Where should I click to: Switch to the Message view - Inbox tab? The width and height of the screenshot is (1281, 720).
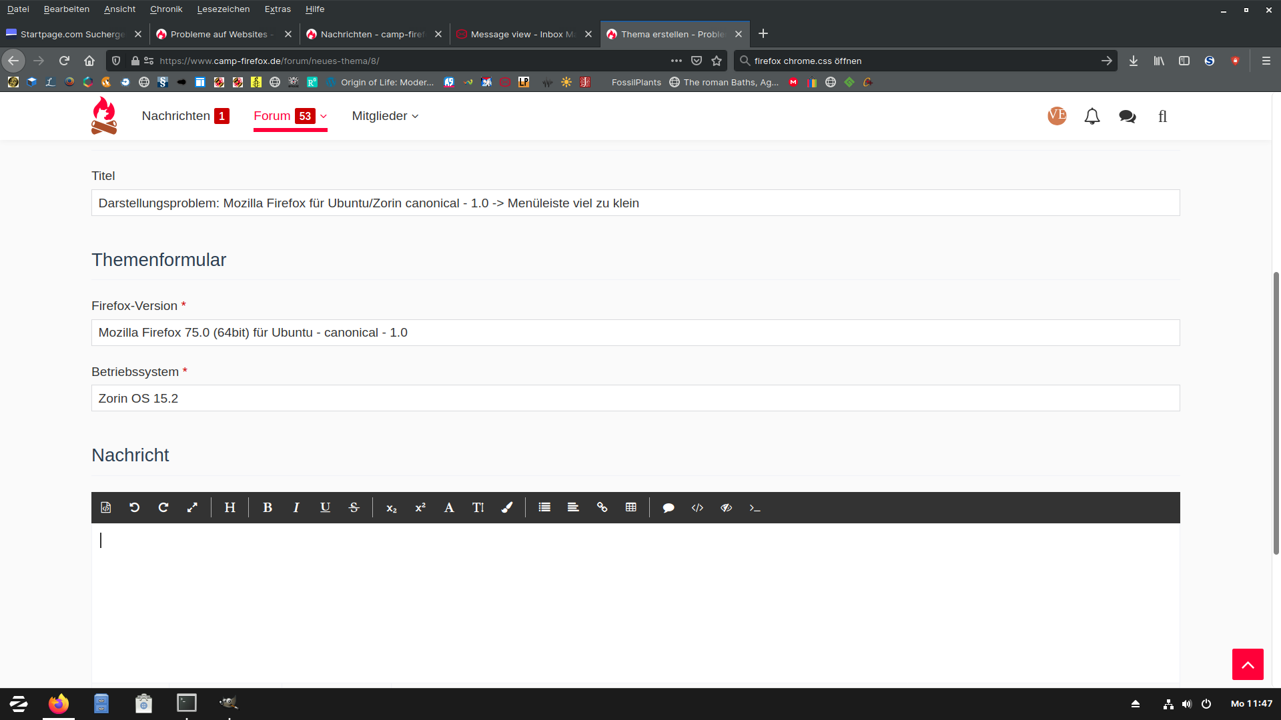click(522, 34)
